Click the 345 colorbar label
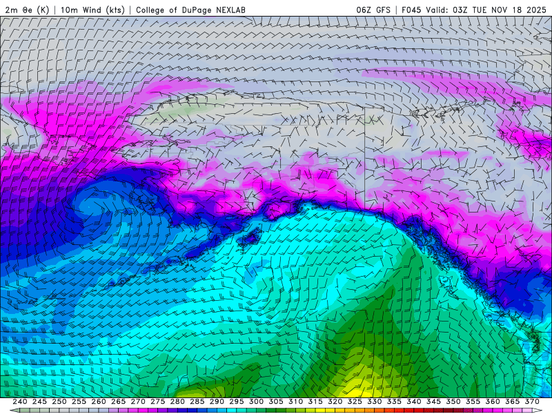This screenshot has width=552, height=414. [x=434, y=402]
